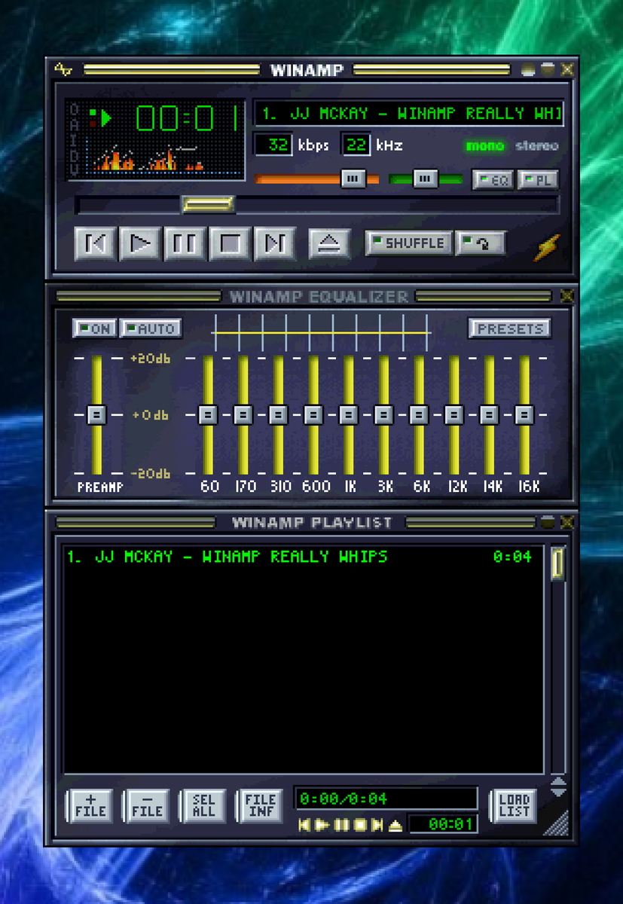Click the 600 Hz equalizer band knob
623x904 pixels.
313,414
